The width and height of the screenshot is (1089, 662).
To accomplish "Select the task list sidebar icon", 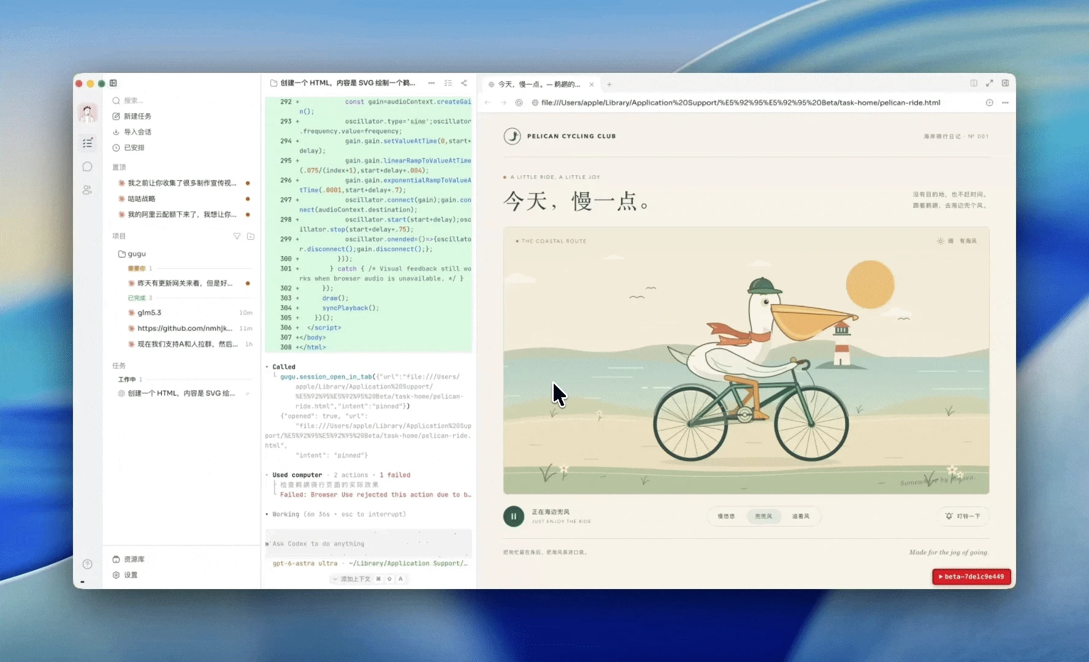I will tap(88, 143).
